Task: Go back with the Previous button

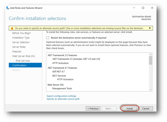Action: (x=93, y=109)
